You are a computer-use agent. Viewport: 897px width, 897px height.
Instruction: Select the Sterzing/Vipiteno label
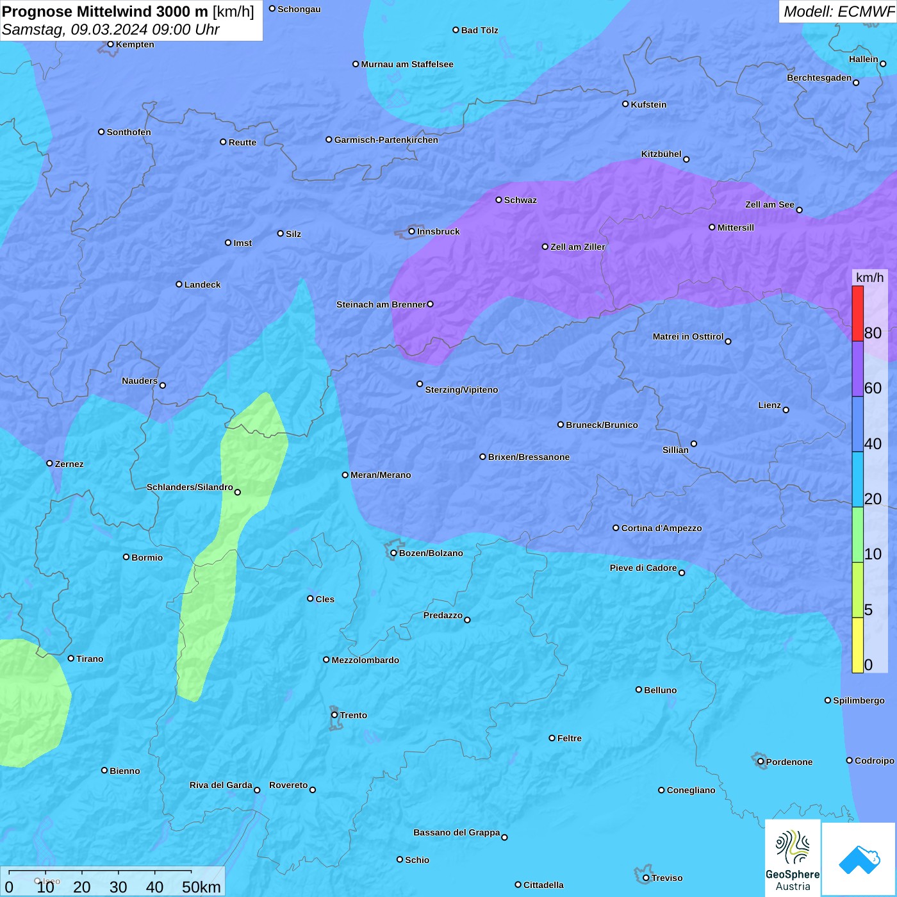(461, 390)
